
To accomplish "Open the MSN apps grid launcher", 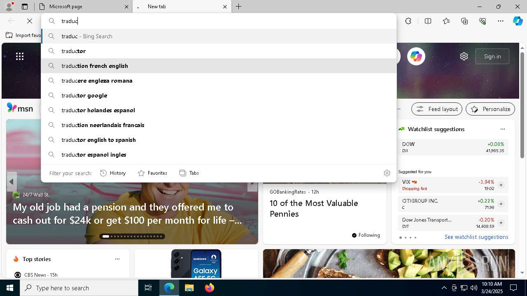I will [20, 56].
